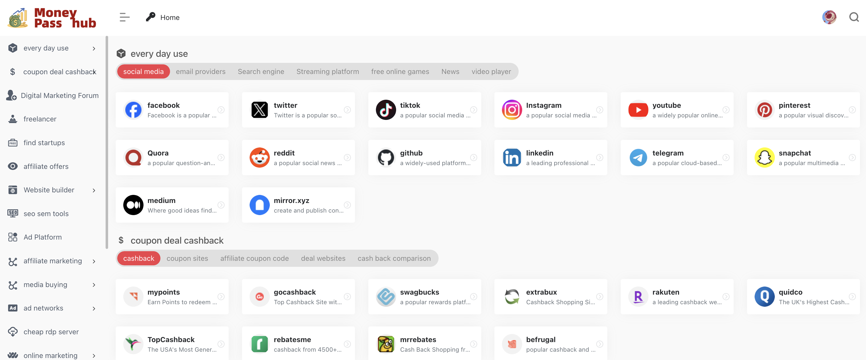Expand the coupon deal cashback sidebar chevron

click(94, 72)
